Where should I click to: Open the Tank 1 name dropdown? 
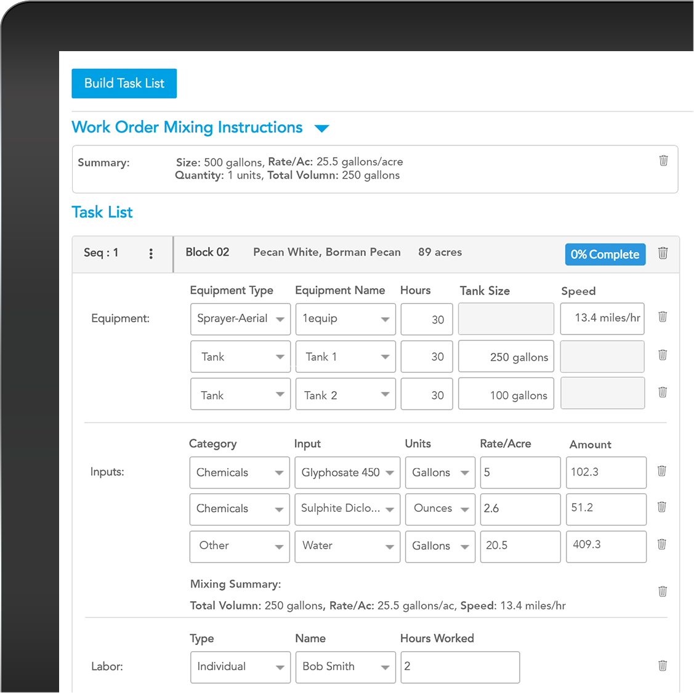(345, 357)
